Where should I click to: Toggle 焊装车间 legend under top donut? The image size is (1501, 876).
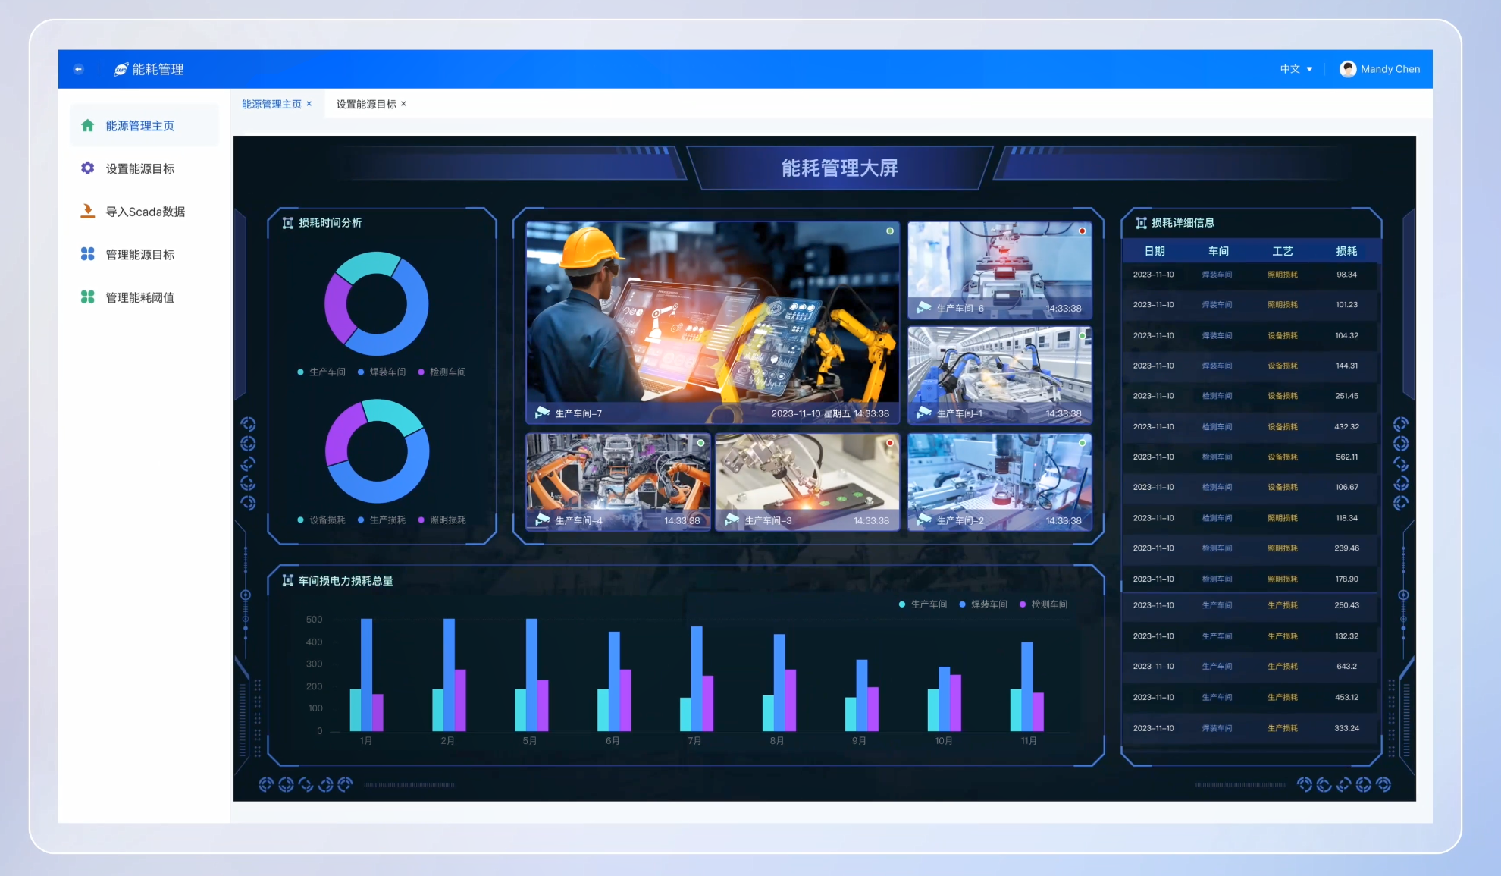click(x=381, y=372)
